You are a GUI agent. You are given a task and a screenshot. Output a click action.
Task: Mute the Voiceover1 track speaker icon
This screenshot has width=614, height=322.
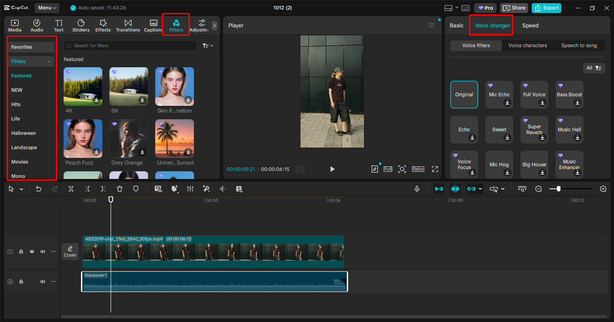pos(42,281)
